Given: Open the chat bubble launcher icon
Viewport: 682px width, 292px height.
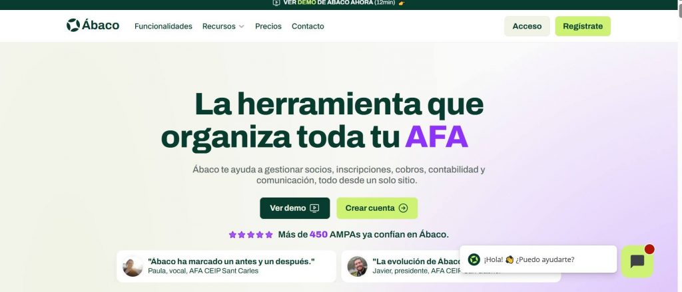Looking at the screenshot, I should coord(637,261).
